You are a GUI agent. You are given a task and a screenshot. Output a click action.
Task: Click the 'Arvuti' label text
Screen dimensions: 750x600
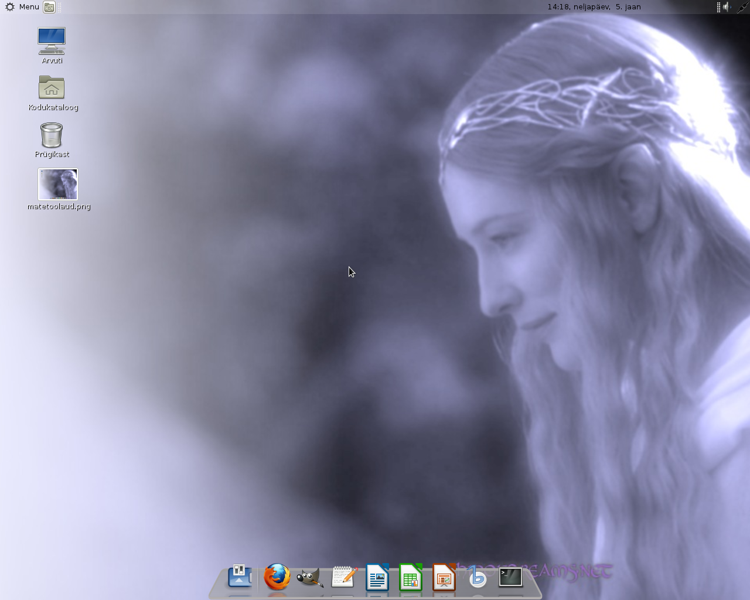52,60
